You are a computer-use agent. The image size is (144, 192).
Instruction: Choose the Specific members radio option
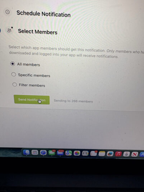14,74
